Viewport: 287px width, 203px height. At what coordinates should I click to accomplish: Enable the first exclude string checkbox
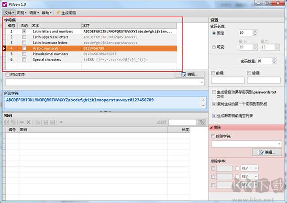click(213, 168)
